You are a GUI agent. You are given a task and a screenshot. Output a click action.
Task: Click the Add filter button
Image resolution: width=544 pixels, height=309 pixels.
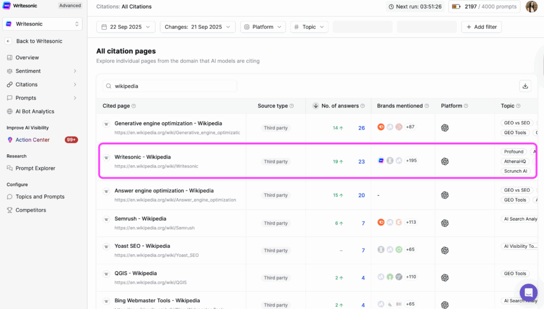coord(481,27)
